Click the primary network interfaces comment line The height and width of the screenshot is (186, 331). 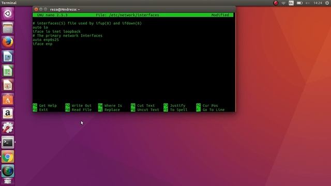tap(68, 36)
